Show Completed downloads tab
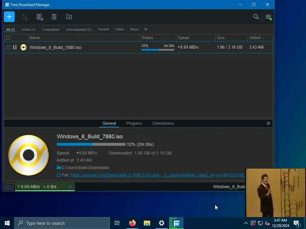 (51, 30)
